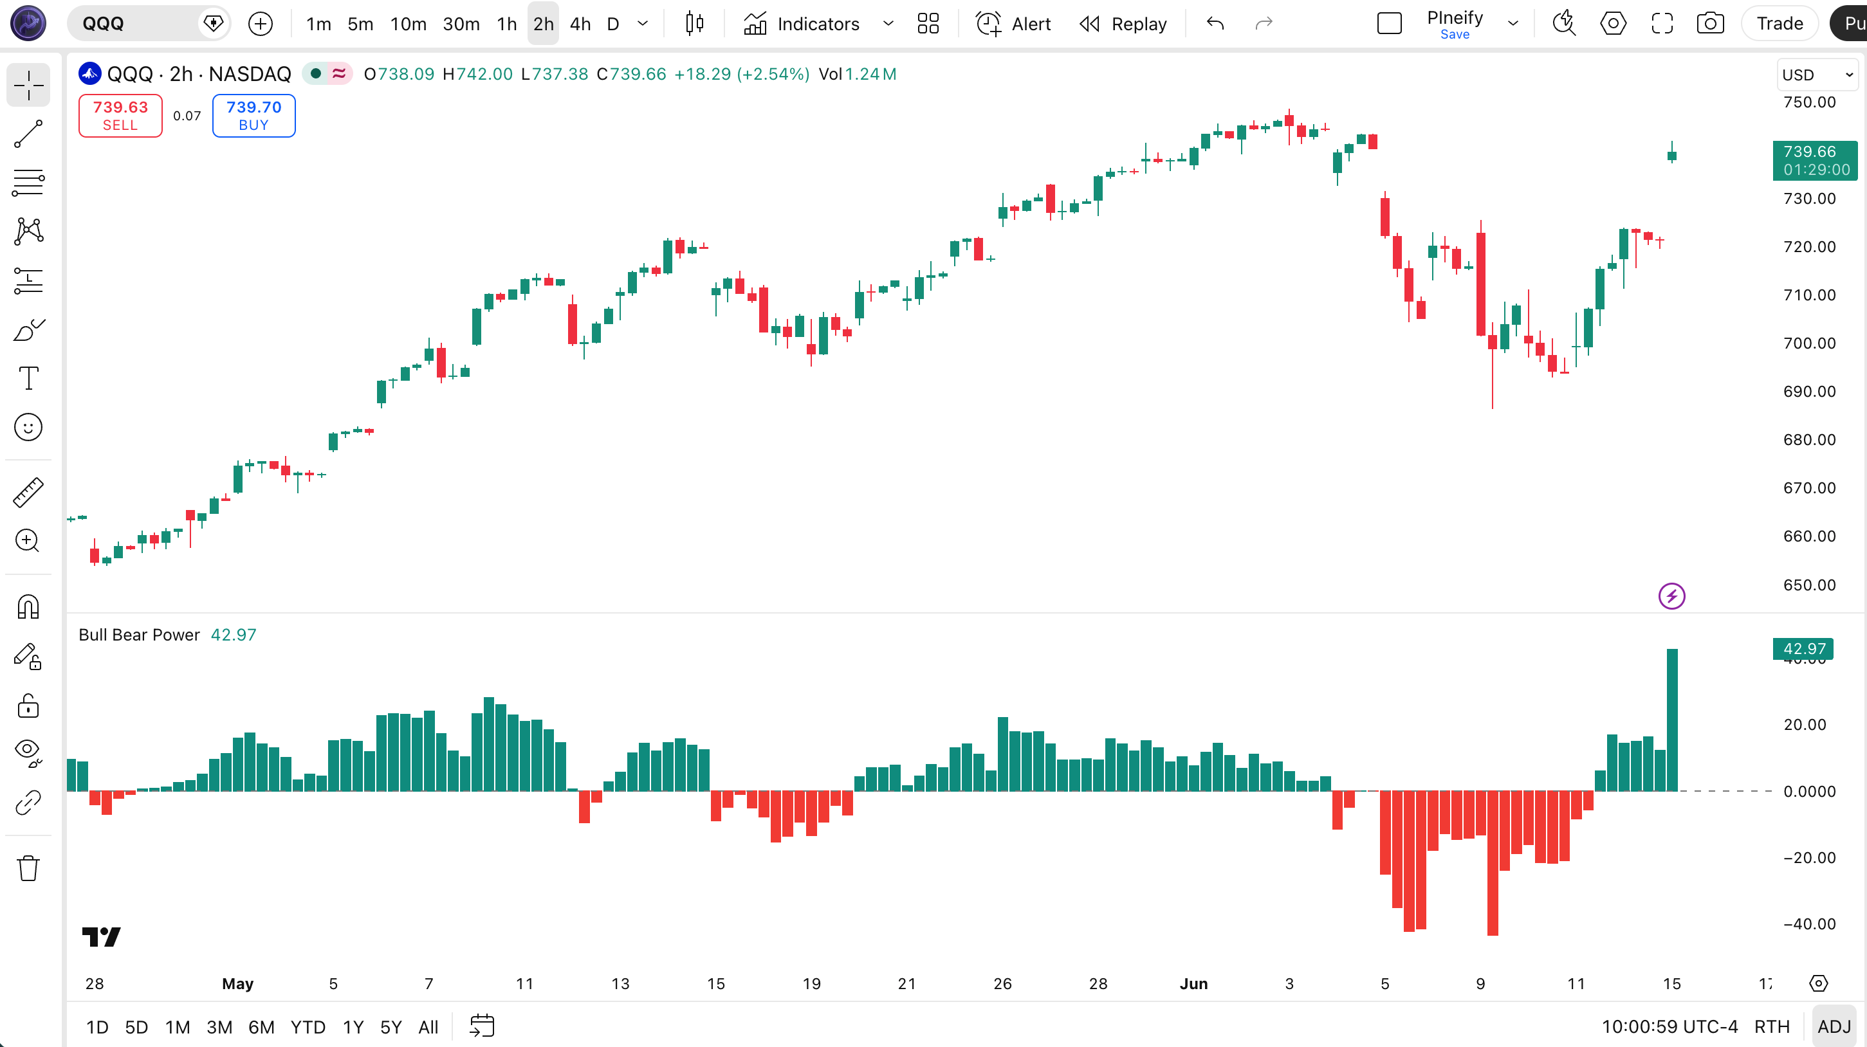Open the forecasting and measurement tools
The image size is (1867, 1047).
click(x=28, y=280)
